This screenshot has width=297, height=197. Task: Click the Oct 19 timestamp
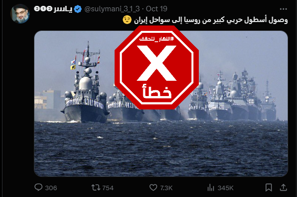click(157, 9)
